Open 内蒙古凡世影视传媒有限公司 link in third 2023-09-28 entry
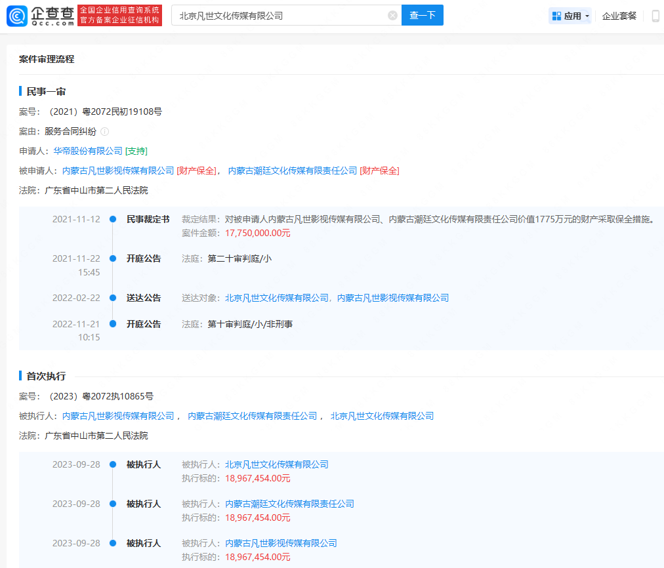This screenshot has height=568, width=664. 281,544
